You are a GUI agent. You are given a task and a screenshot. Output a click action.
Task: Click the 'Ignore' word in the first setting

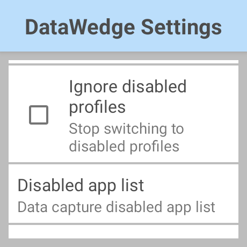93,87
